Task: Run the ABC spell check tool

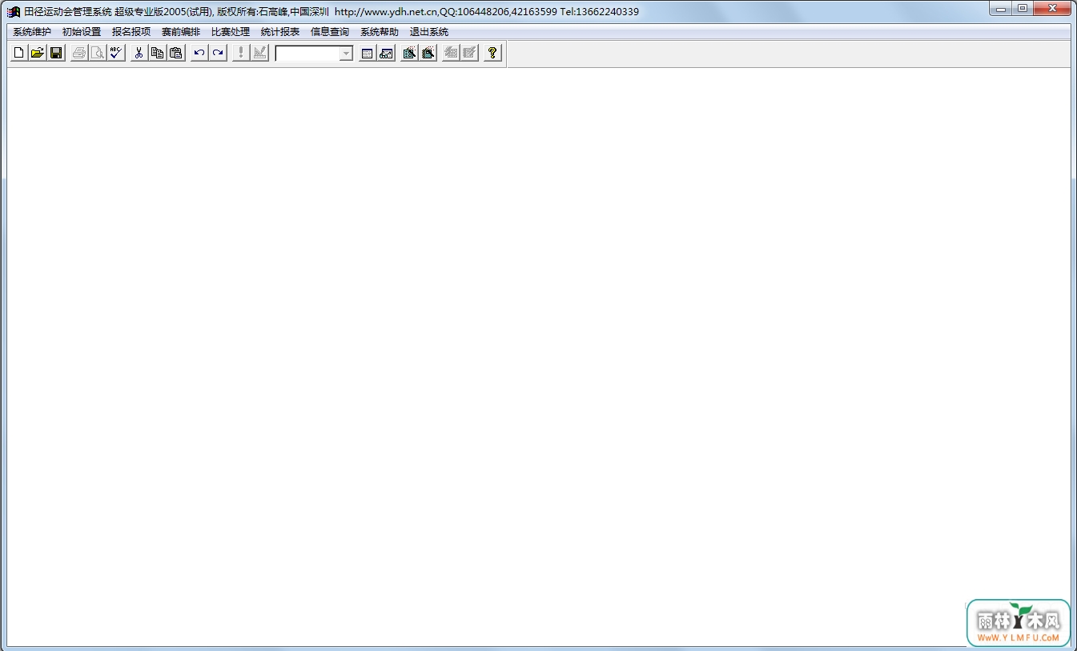Action: point(116,54)
